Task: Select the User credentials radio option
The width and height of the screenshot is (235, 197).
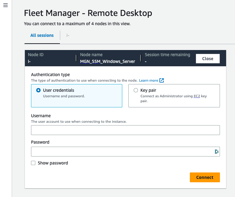Action: coord(38,90)
